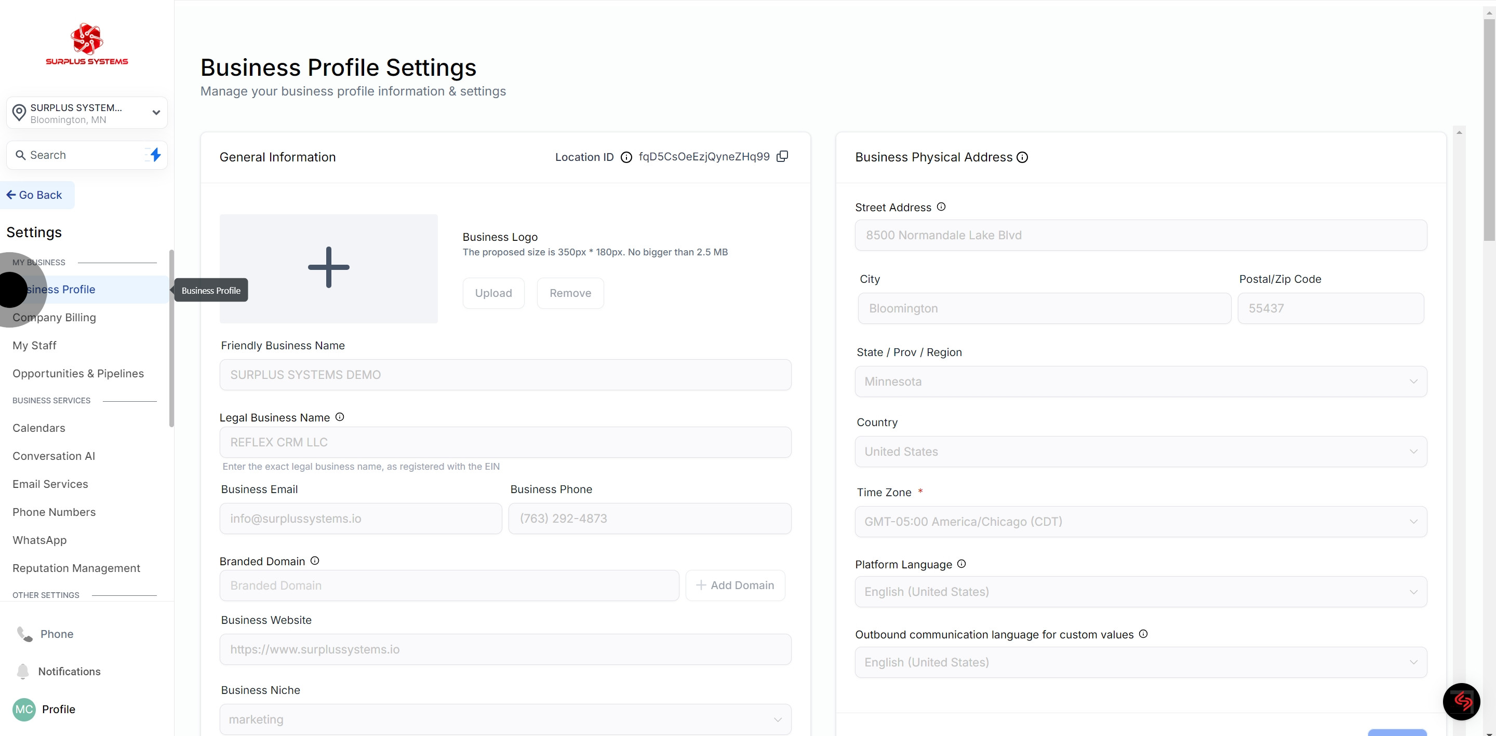Viewport: 1496px width, 736px height.
Task: Click the Friendly Business Name field
Action: tap(505, 374)
